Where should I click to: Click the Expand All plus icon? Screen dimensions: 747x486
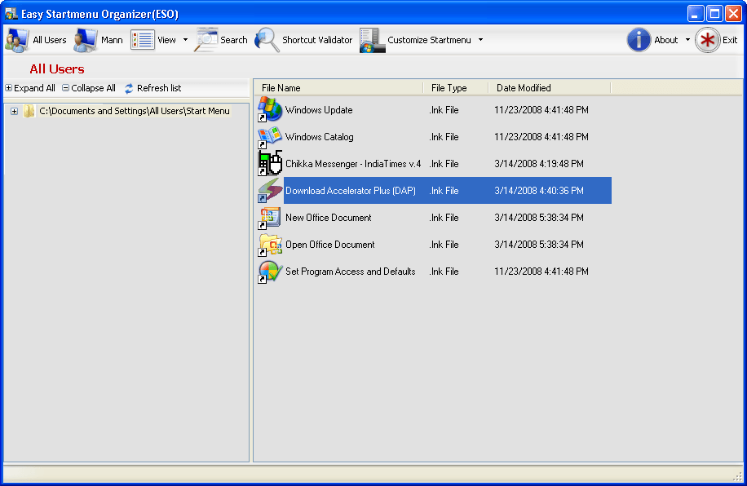[9, 88]
